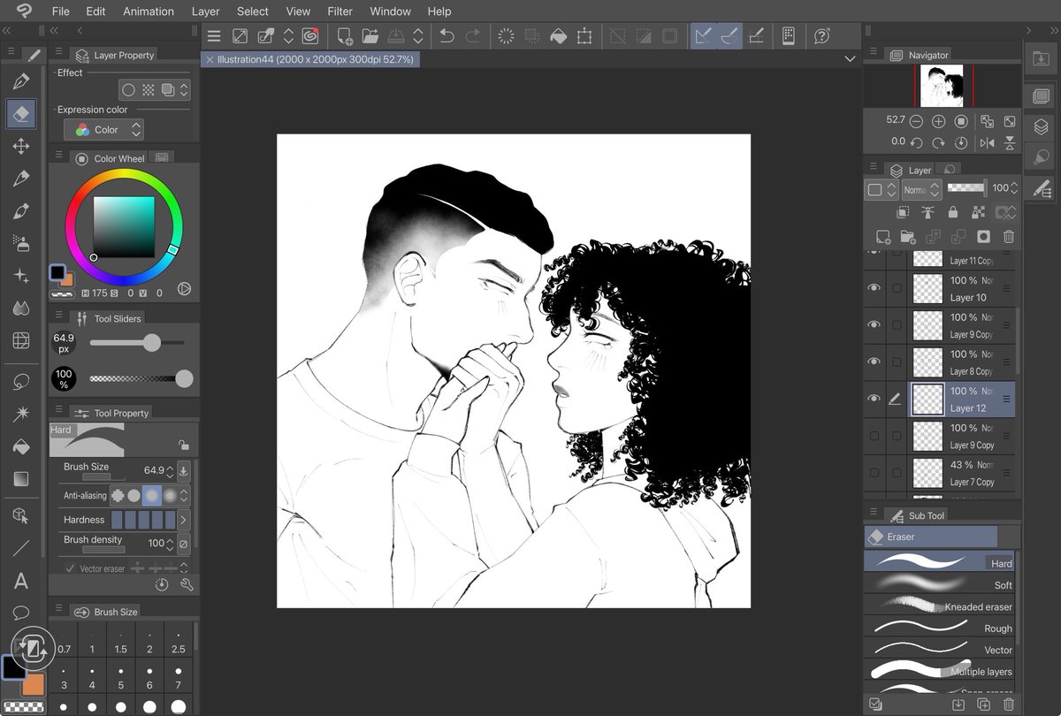Select the Text tool
The height and width of the screenshot is (716, 1061).
point(19,581)
